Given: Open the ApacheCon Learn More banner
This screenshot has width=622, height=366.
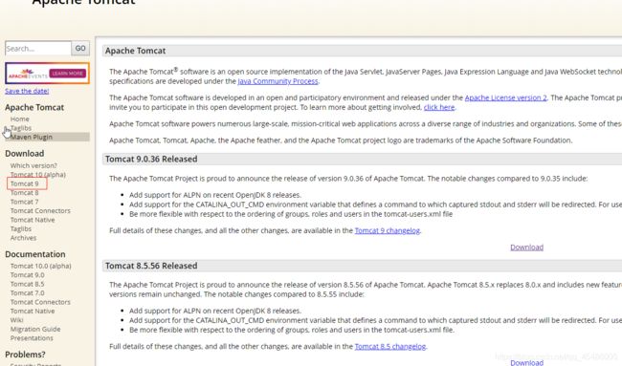Looking at the screenshot, I should point(47,74).
